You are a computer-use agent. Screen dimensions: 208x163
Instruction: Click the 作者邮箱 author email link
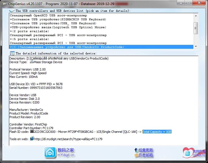tap(146, 155)
